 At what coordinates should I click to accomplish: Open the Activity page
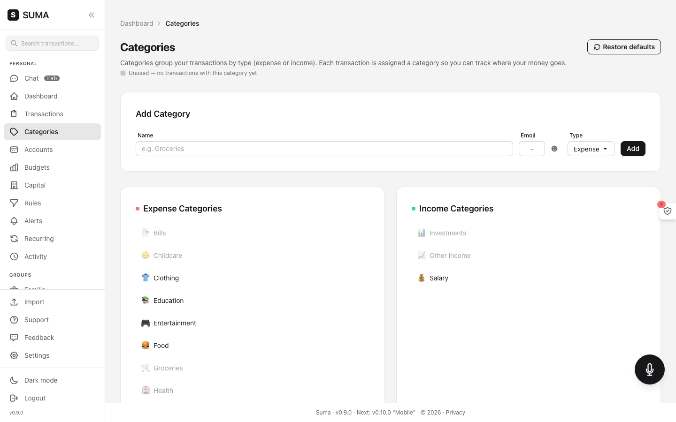(x=52, y=256)
